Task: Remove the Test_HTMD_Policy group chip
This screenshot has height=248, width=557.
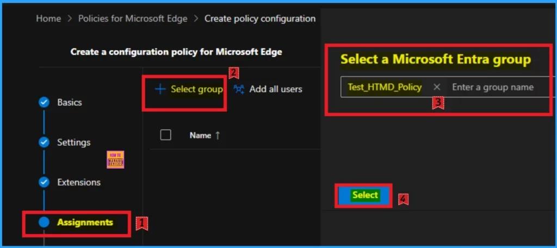Action: (x=437, y=87)
